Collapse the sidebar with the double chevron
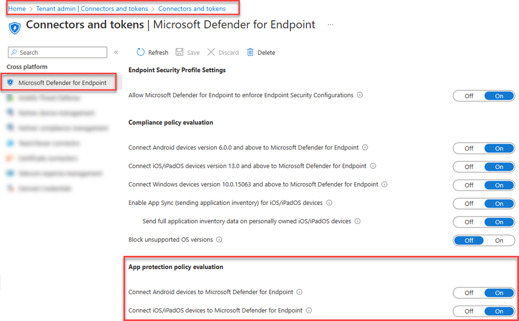Screen dimensions: 519x321 [116, 52]
